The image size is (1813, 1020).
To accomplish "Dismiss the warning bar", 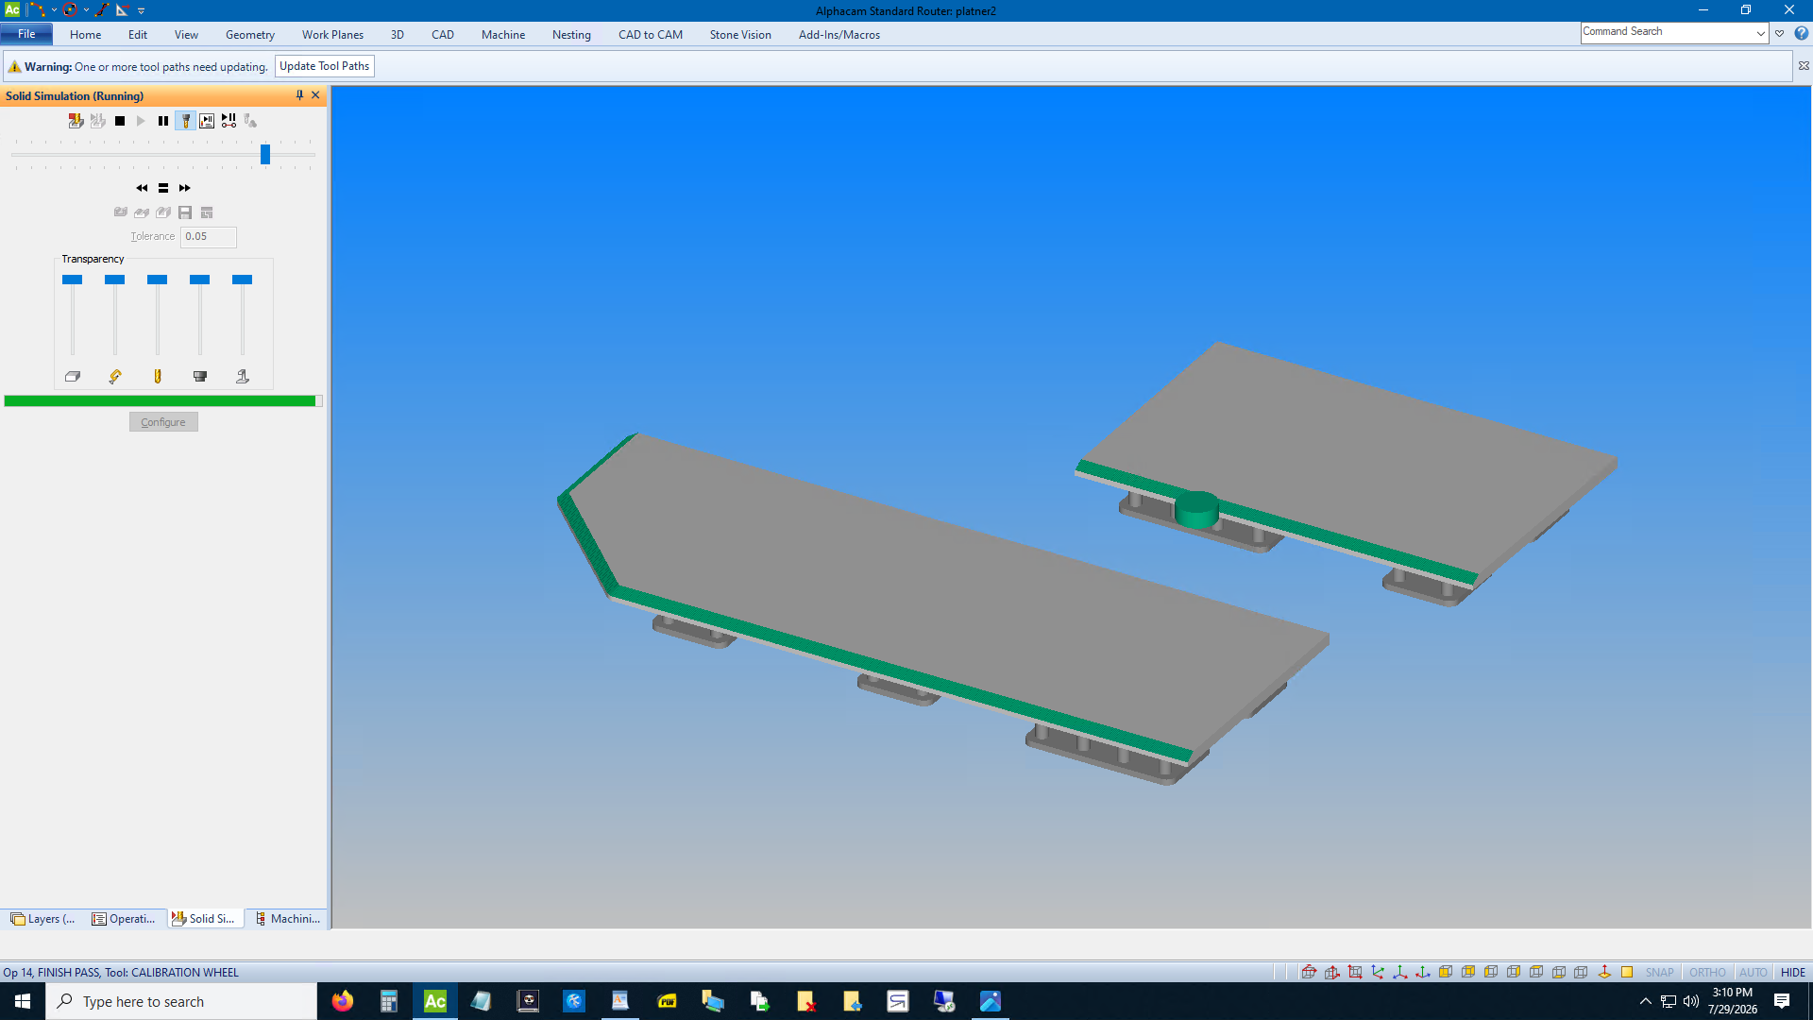I will coord(1804,66).
